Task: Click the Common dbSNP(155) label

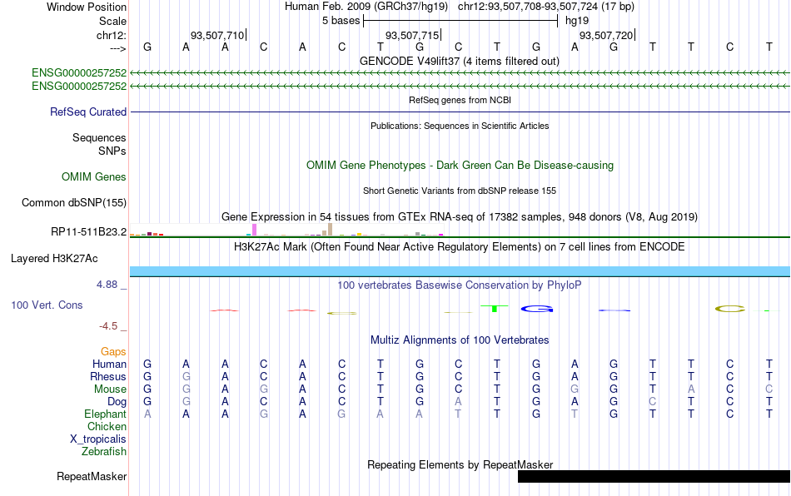Action: tap(73, 202)
